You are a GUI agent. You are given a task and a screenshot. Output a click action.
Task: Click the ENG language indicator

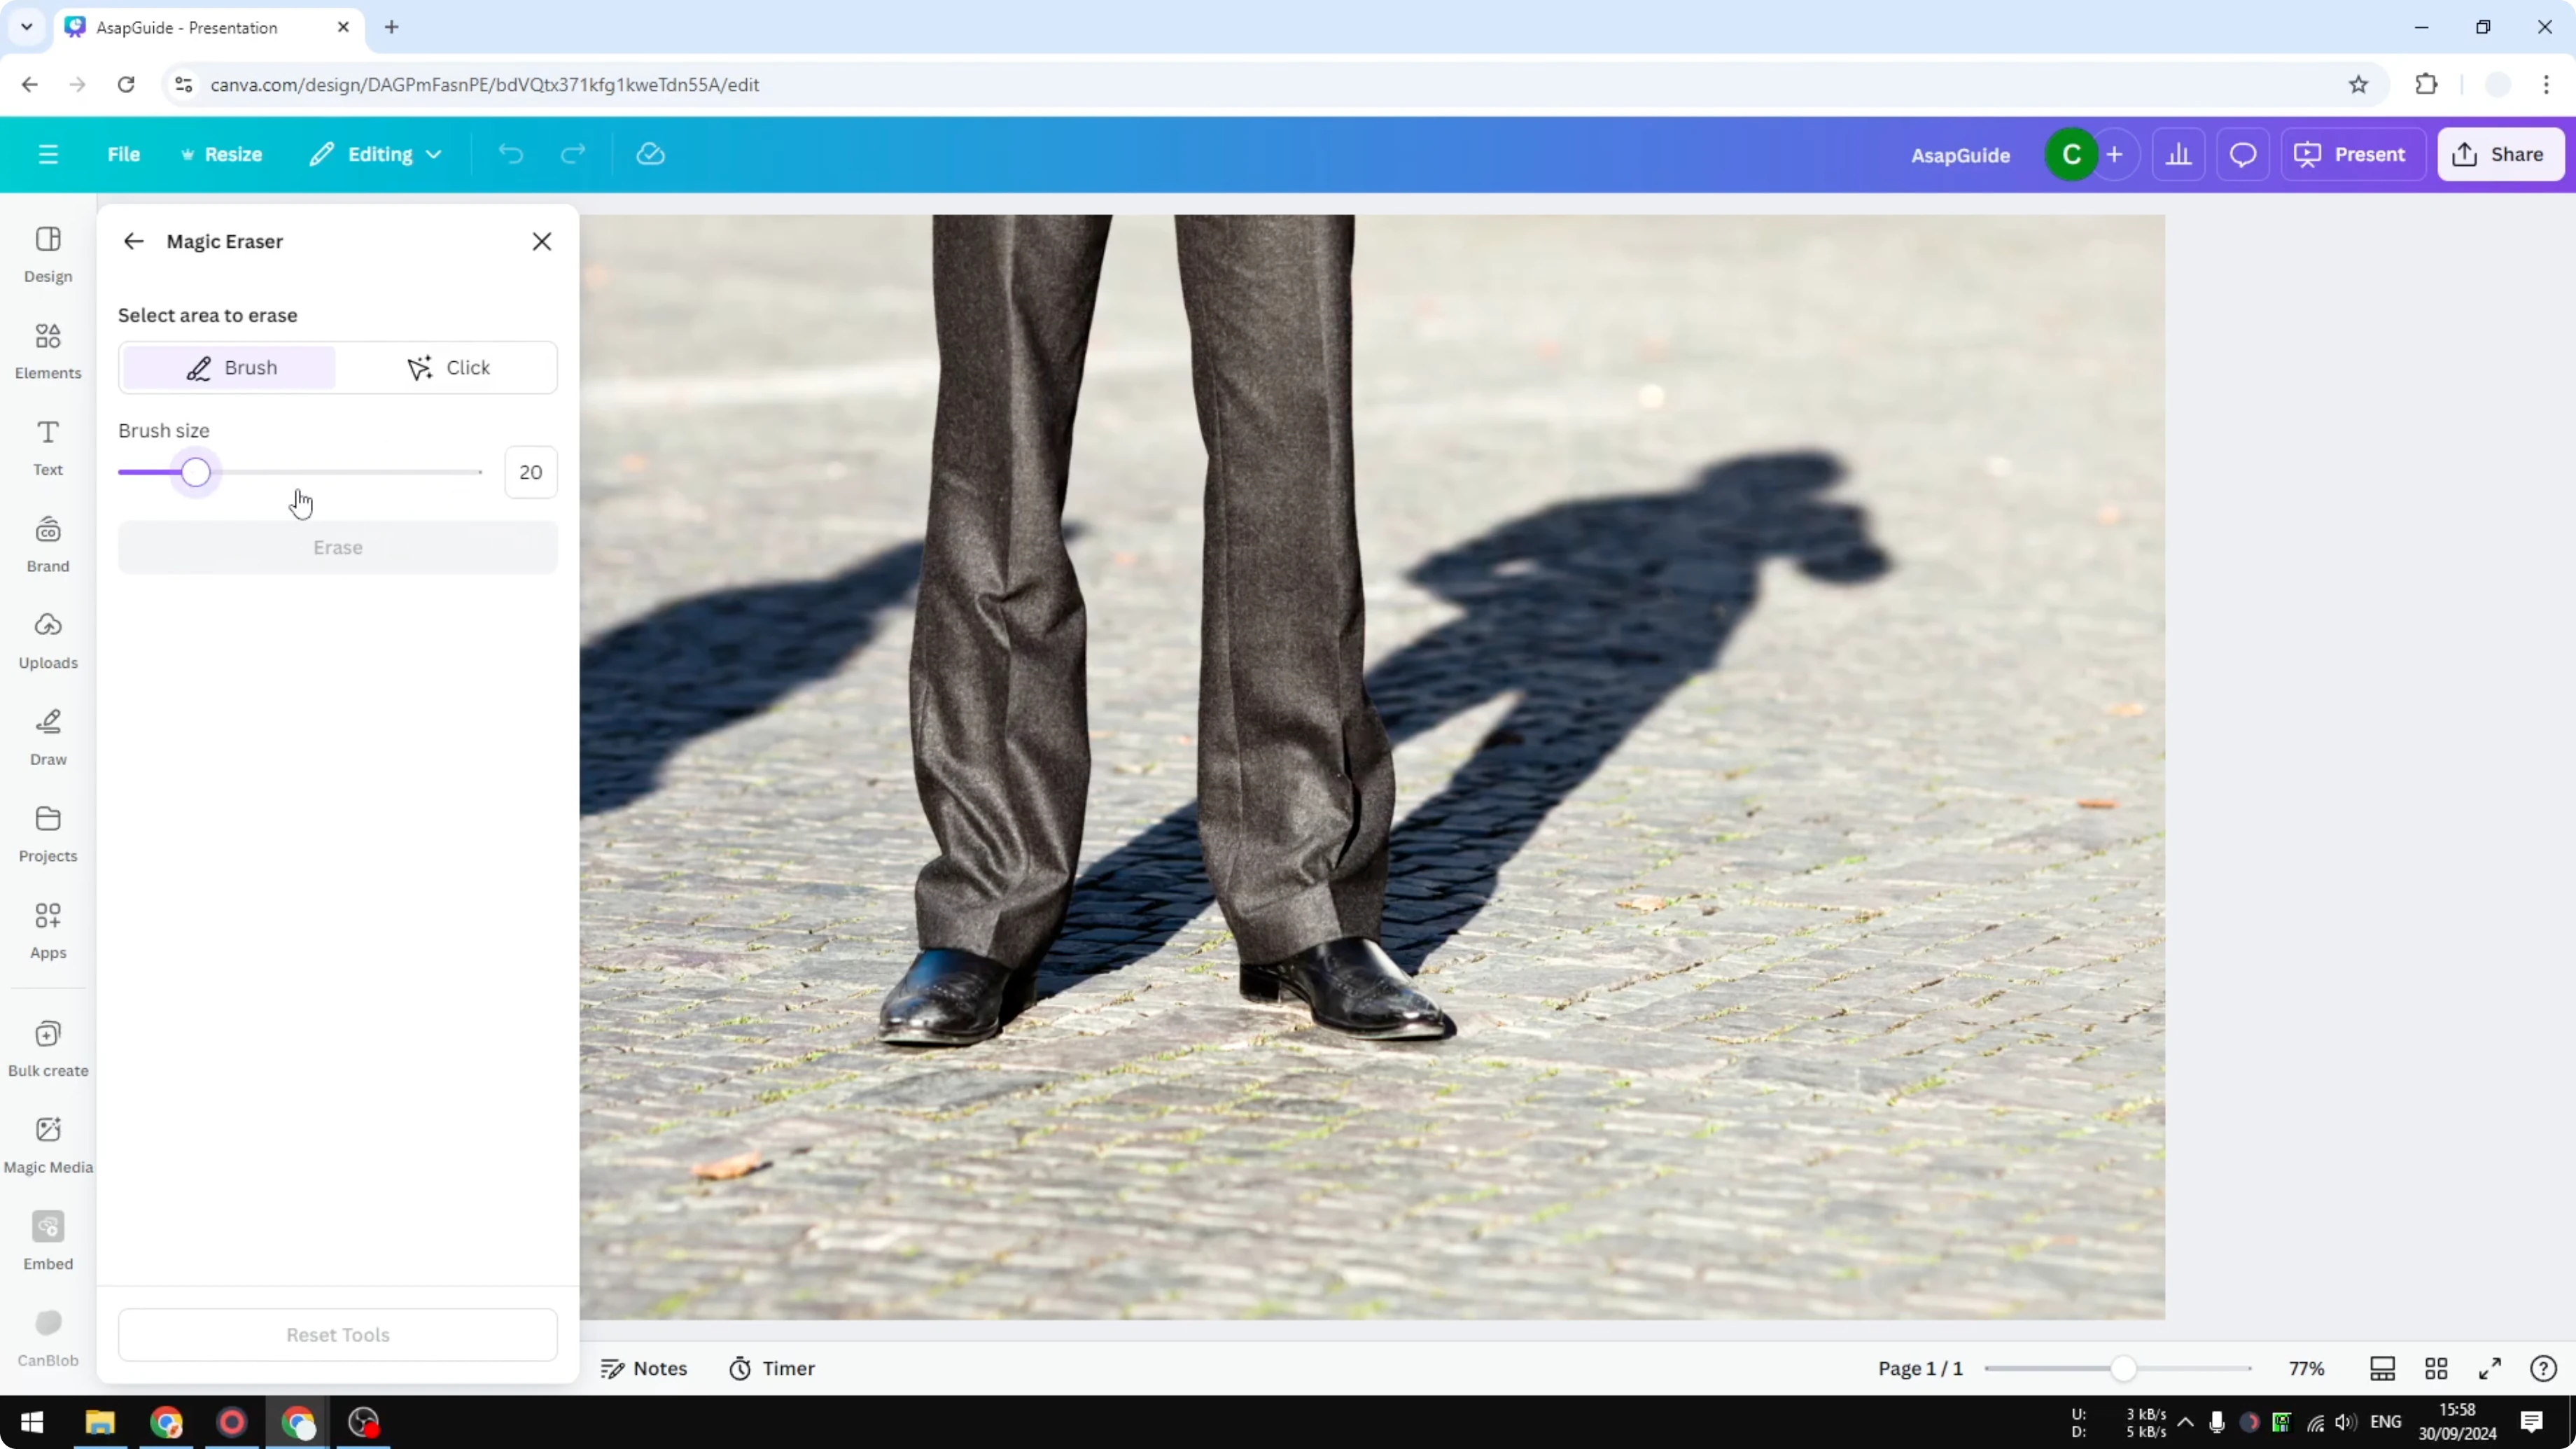[x=2386, y=1422]
